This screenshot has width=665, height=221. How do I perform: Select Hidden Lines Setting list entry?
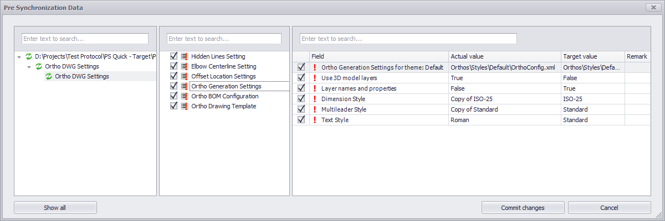[218, 56]
